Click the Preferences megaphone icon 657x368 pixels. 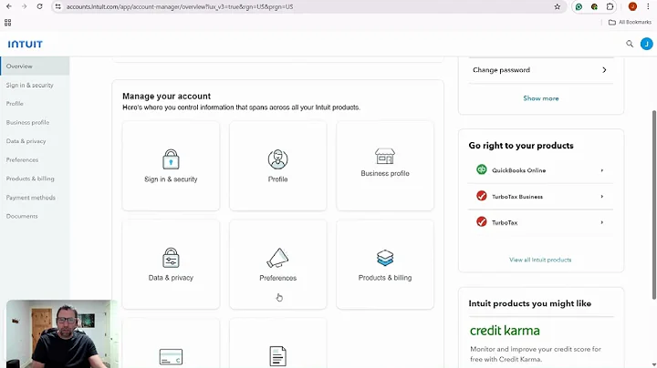point(277,258)
